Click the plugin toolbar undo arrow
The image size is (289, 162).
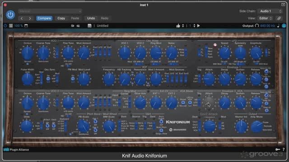pos(73,26)
